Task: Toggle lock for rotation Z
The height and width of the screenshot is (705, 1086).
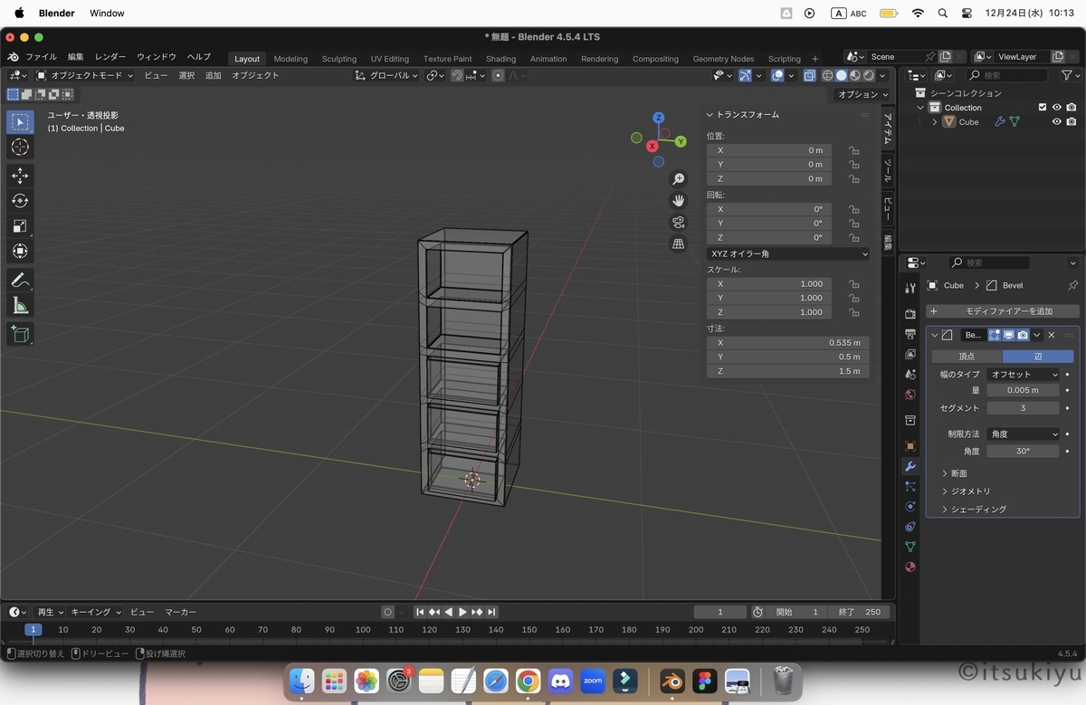Action: [x=853, y=237]
